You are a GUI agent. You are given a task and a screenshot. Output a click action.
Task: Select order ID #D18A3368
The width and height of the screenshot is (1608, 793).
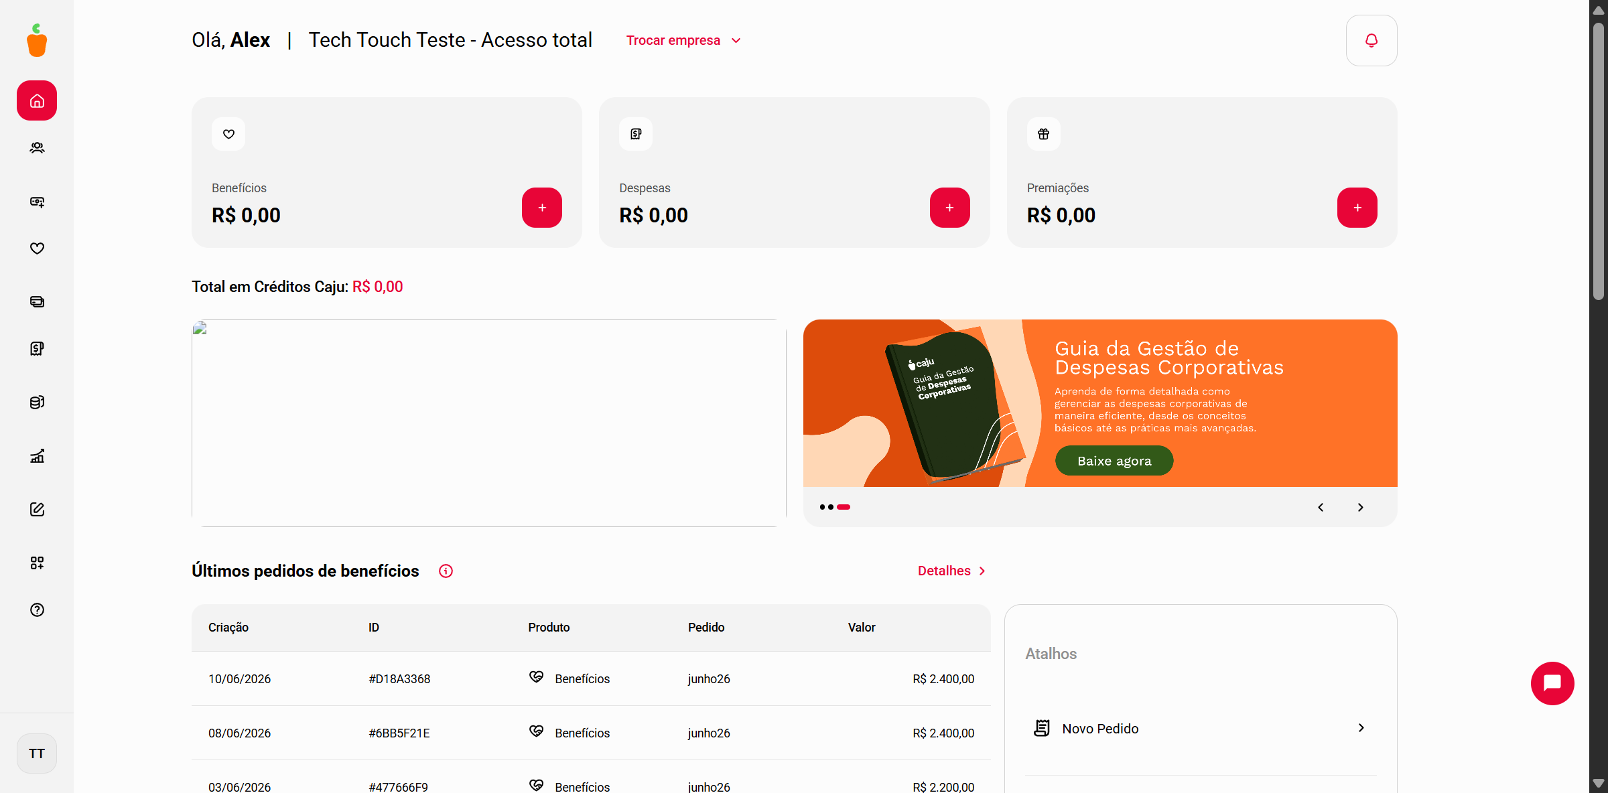[x=399, y=679]
